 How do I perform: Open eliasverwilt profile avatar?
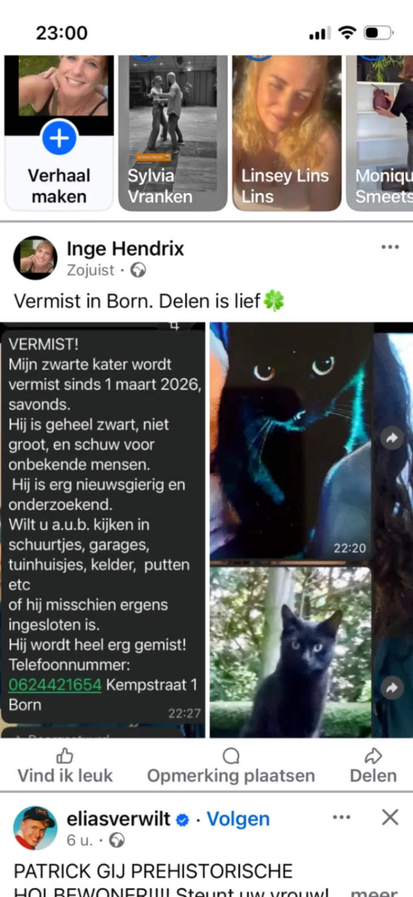35,828
